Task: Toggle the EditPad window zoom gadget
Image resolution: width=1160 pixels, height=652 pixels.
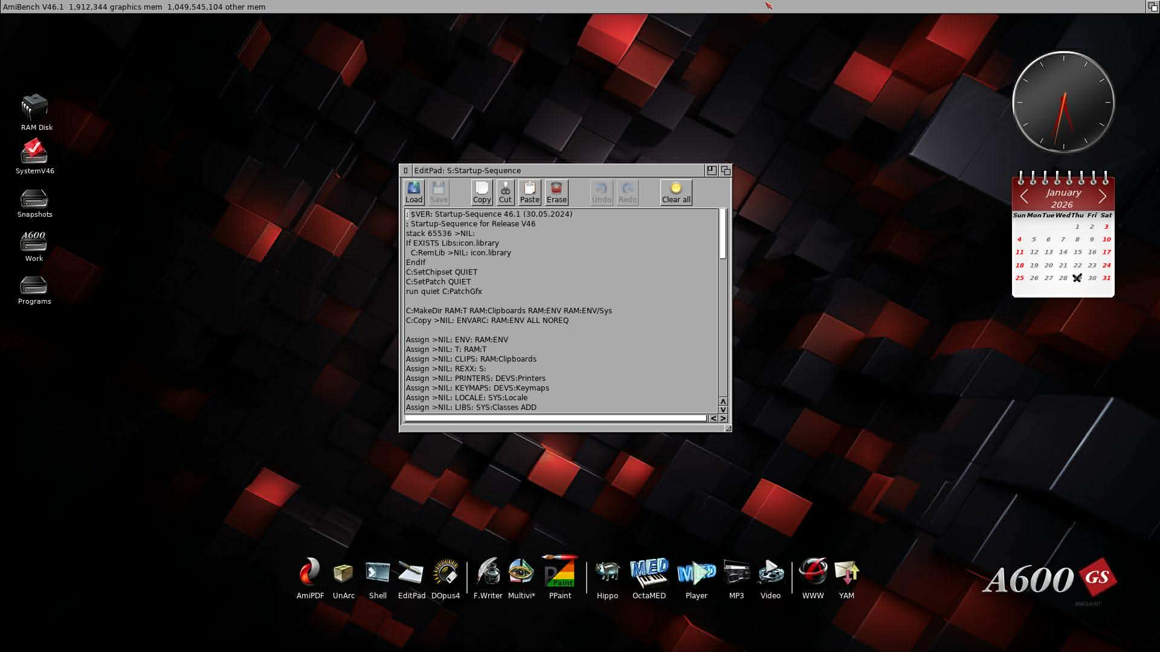Action: (712, 171)
